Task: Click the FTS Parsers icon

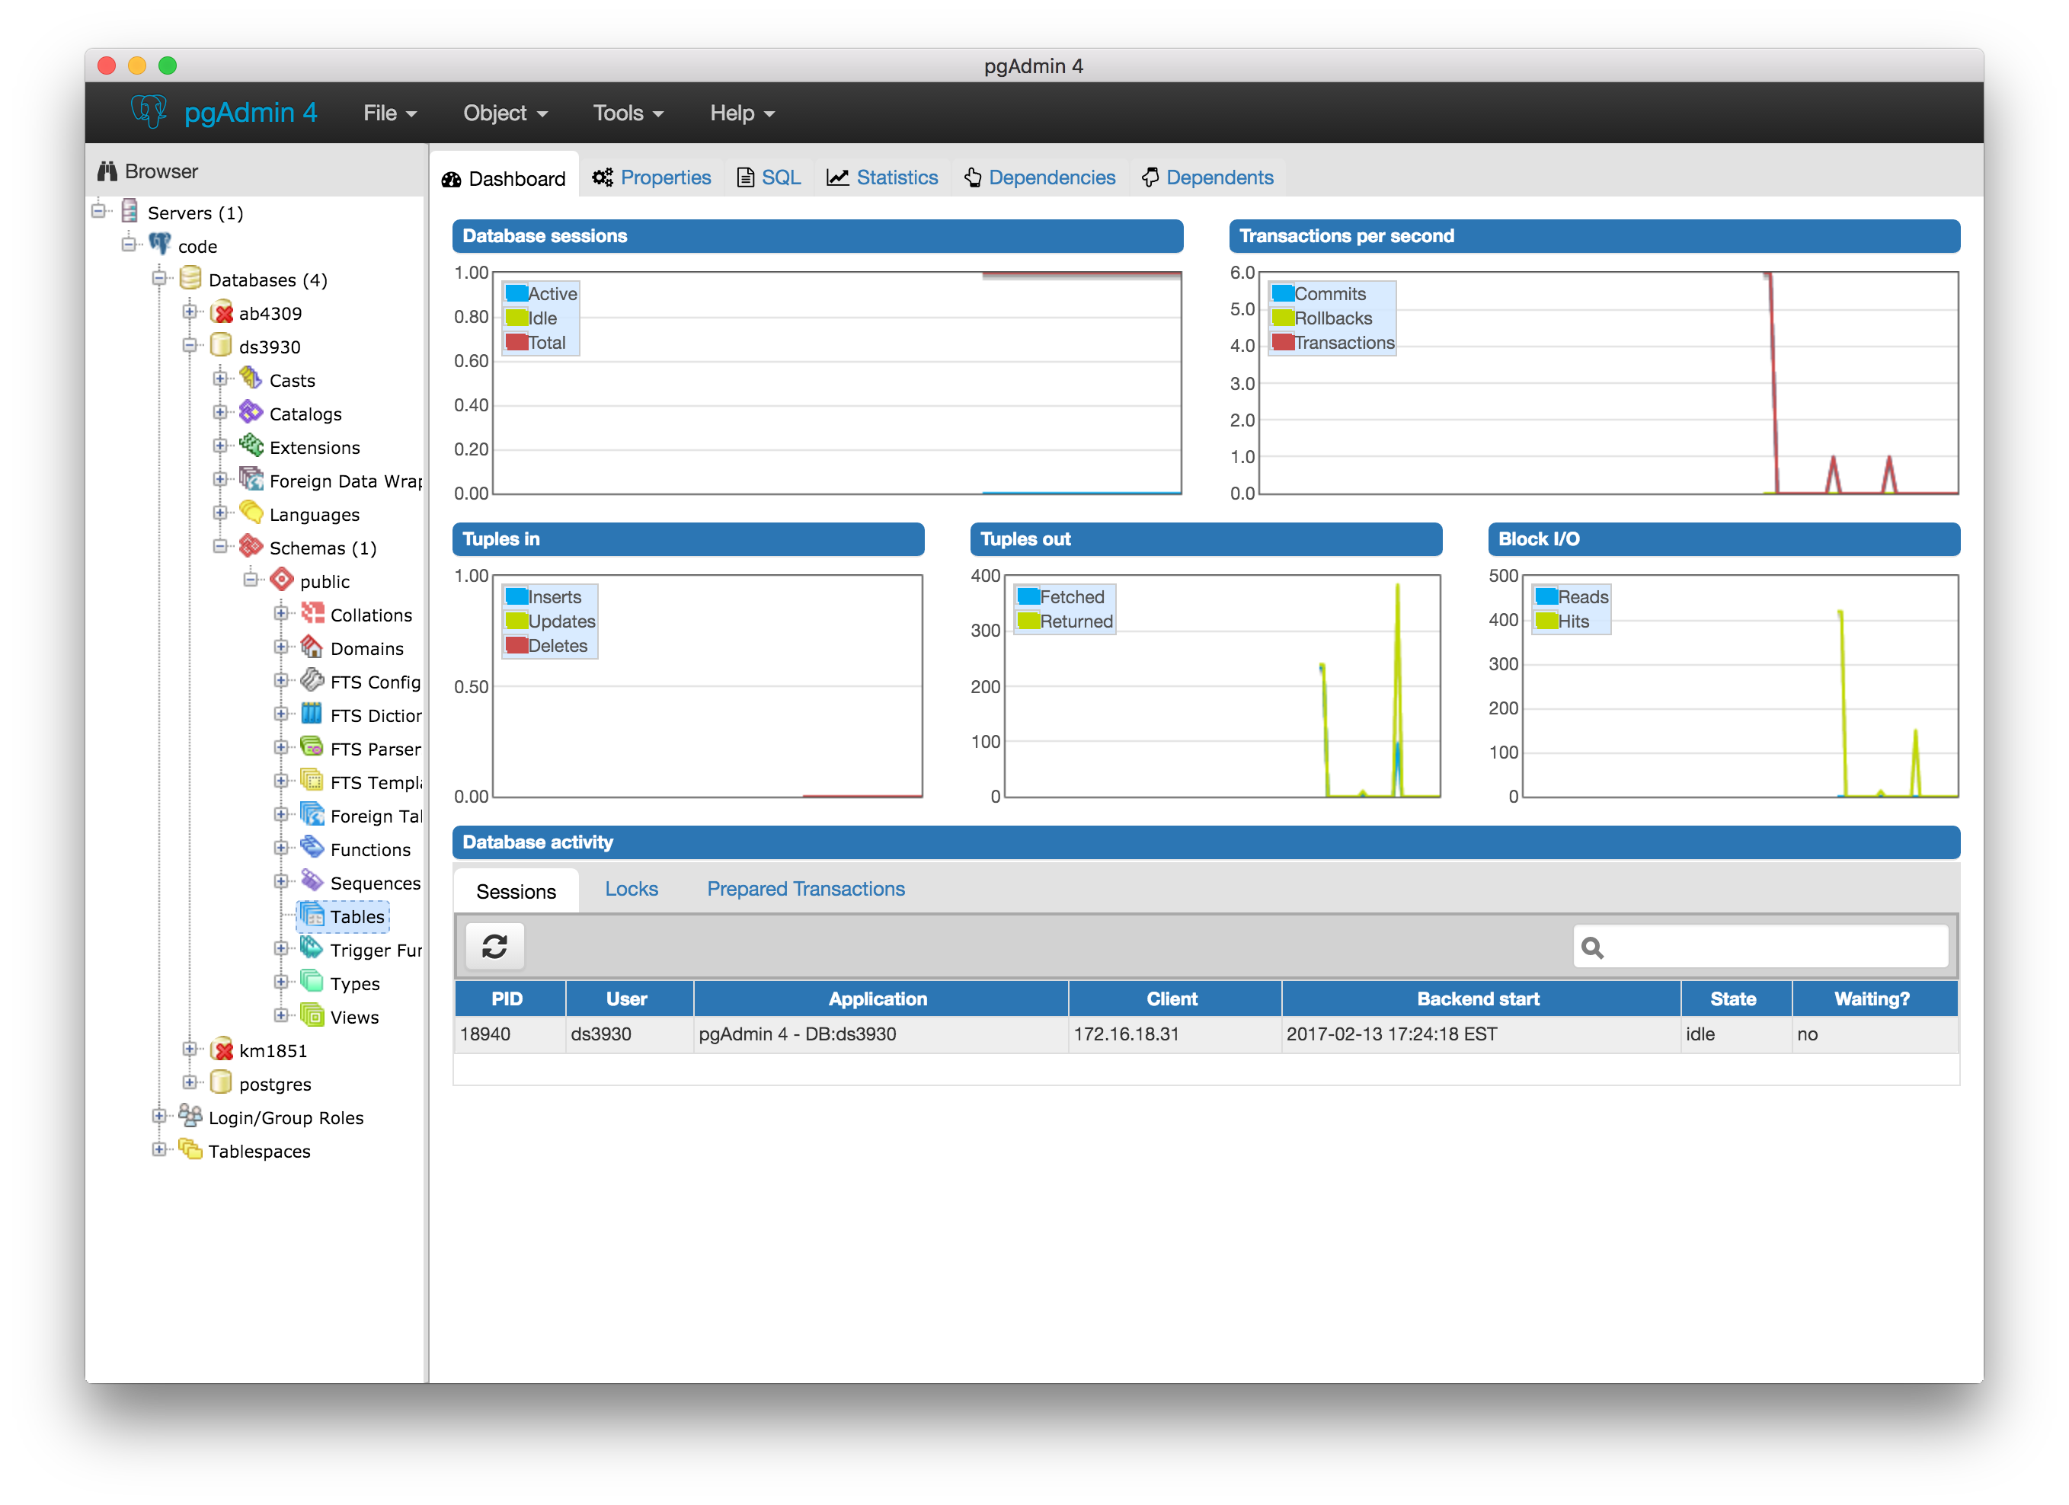Action: pos(312,747)
